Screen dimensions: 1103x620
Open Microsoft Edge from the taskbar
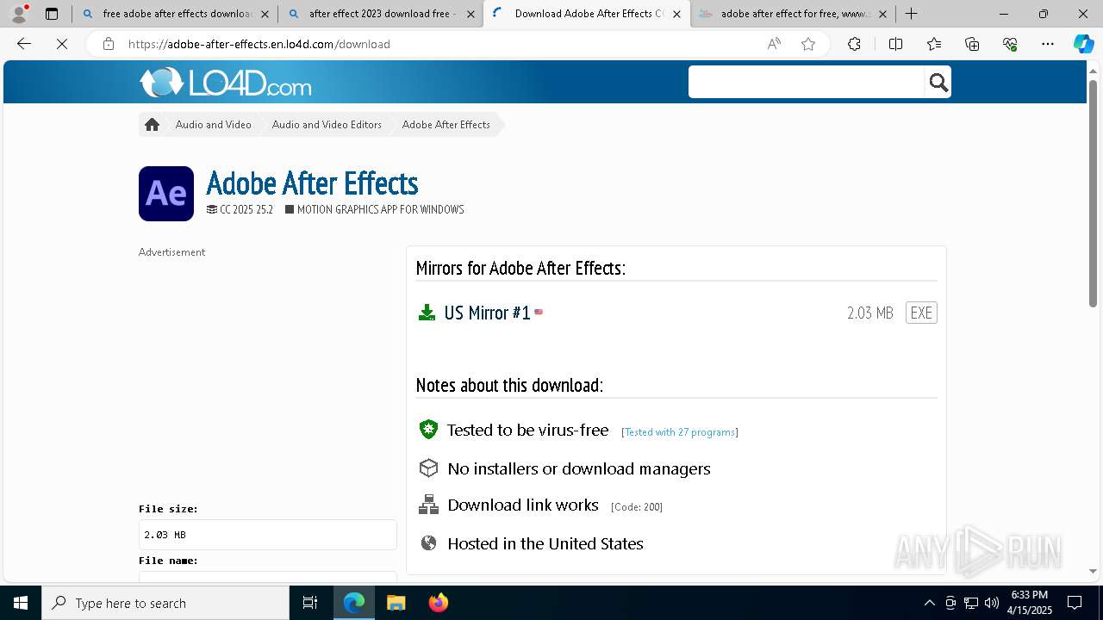(354, 603)
